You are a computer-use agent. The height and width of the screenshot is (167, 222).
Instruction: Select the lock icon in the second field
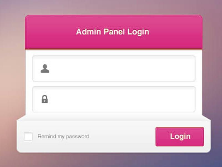tap(45, 99)
